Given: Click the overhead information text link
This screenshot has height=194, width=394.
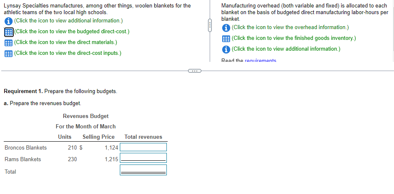Looking at the screenshot, I should pyautogui.click(x=290, y=27).
